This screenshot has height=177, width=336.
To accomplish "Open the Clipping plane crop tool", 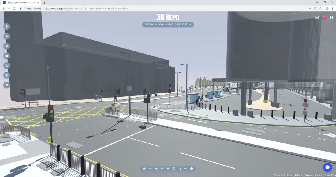I will (x=180, y=169).
